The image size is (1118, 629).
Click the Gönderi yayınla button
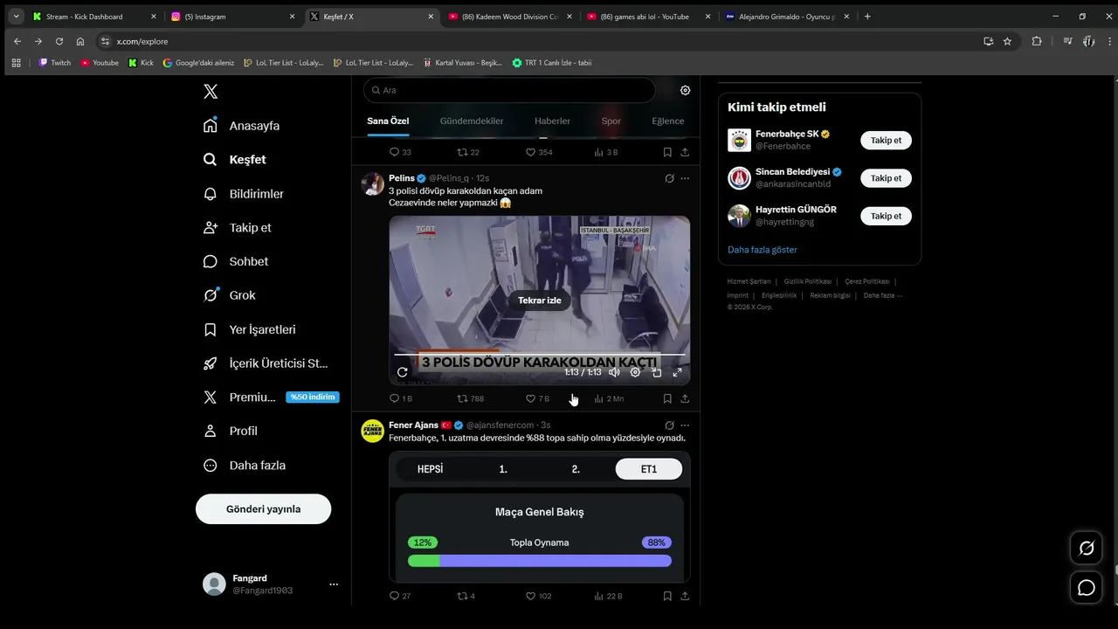pos(263,508)
